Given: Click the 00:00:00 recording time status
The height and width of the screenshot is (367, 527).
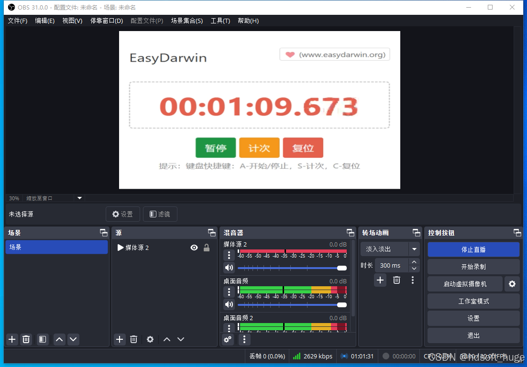Looking at the screenshot, I should (399, 356).
